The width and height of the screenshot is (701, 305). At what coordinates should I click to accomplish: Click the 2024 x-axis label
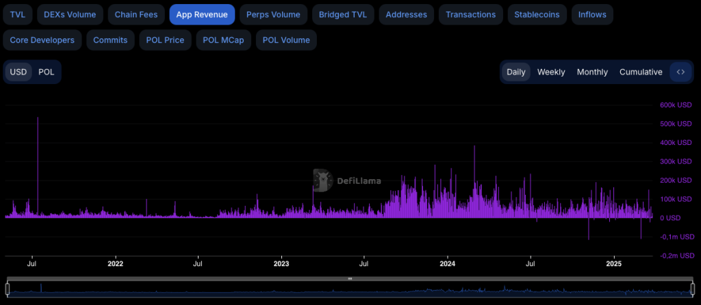448,263
